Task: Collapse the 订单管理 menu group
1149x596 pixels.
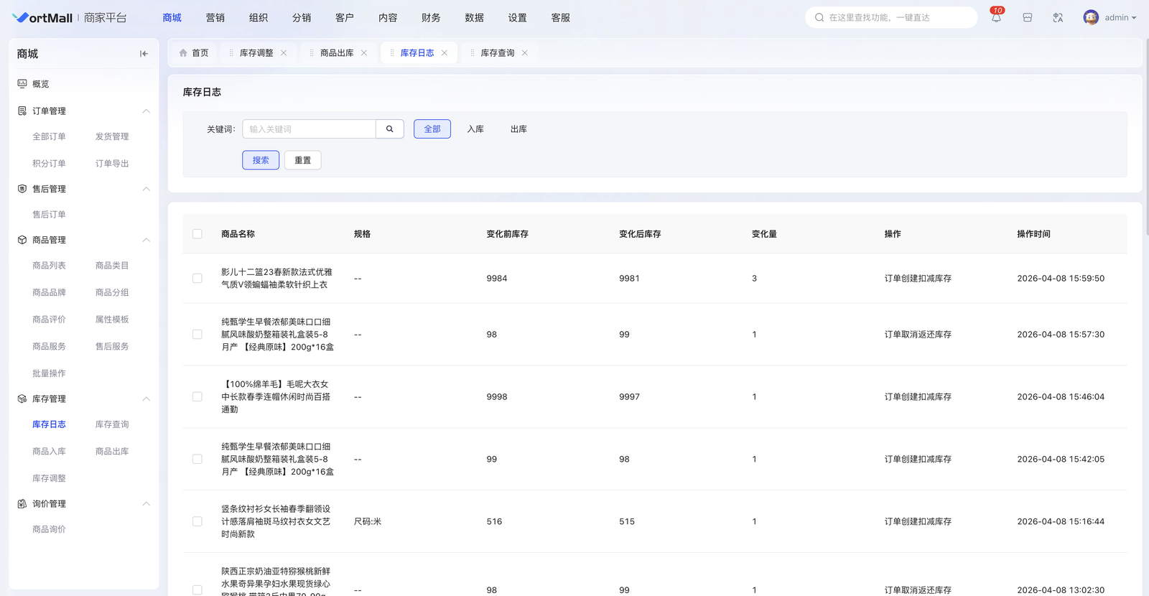Action: coord(146,111)
